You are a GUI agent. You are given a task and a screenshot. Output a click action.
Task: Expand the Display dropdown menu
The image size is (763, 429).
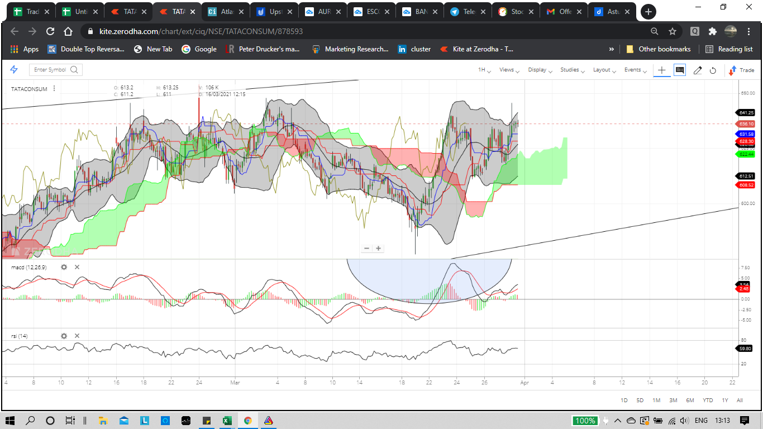[540, 70]
